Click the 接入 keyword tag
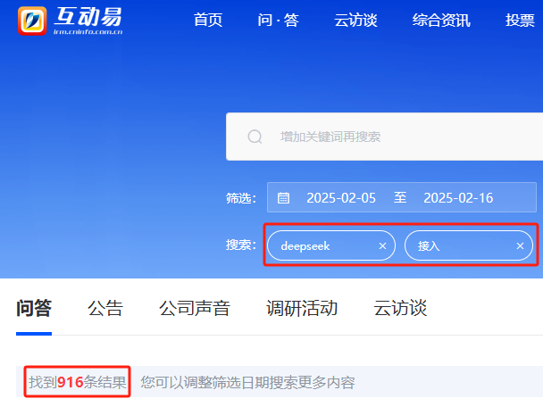This screenshot has width=543, height=407. (469, 246)
